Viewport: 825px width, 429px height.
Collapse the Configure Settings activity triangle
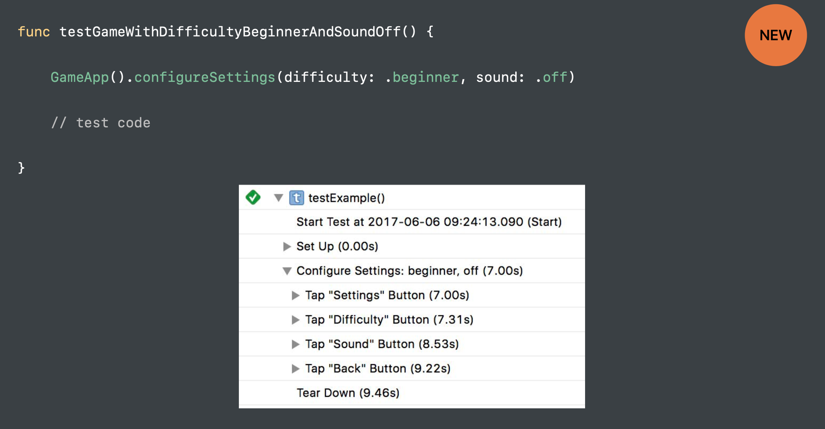tap(286, 271)
